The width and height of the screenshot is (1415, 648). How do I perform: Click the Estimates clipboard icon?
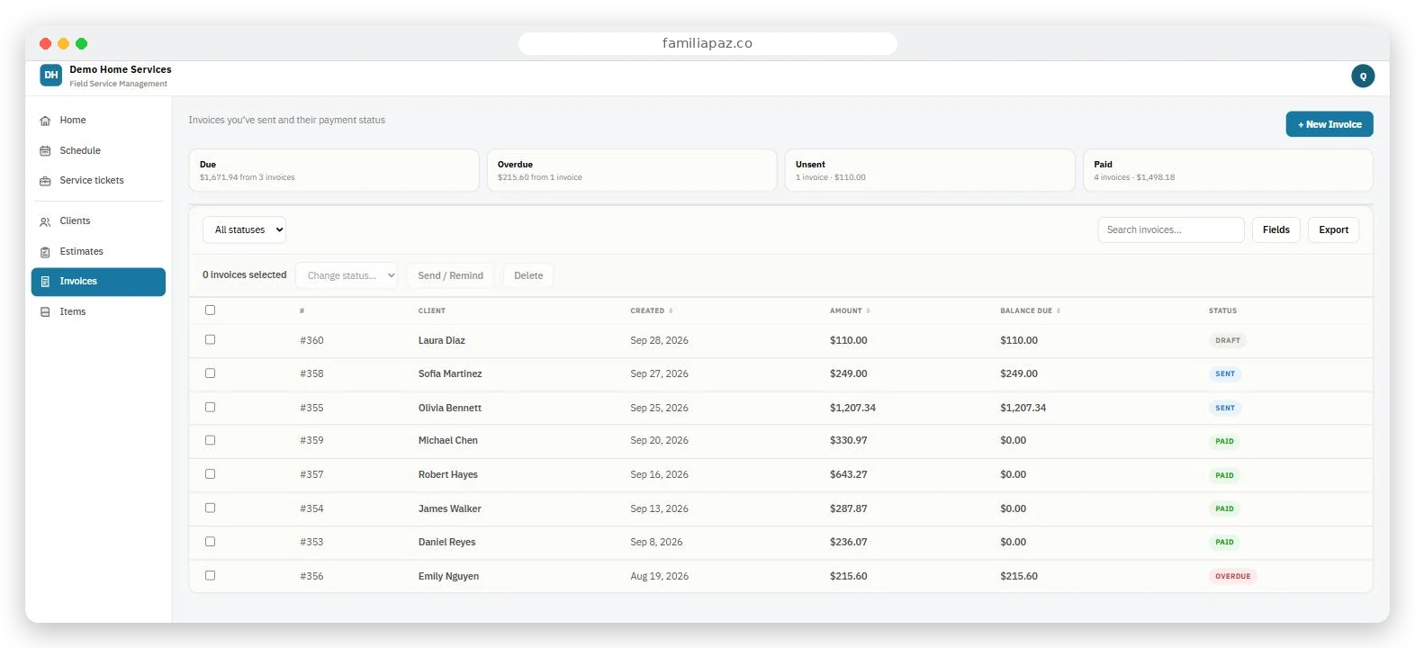[x=45, y=252]
